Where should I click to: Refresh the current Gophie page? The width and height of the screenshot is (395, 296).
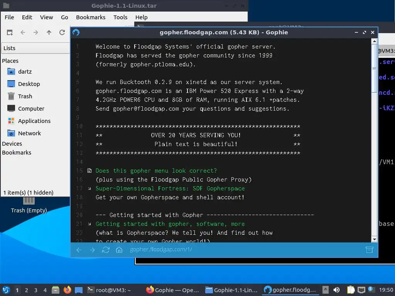[x=106, y=250]
